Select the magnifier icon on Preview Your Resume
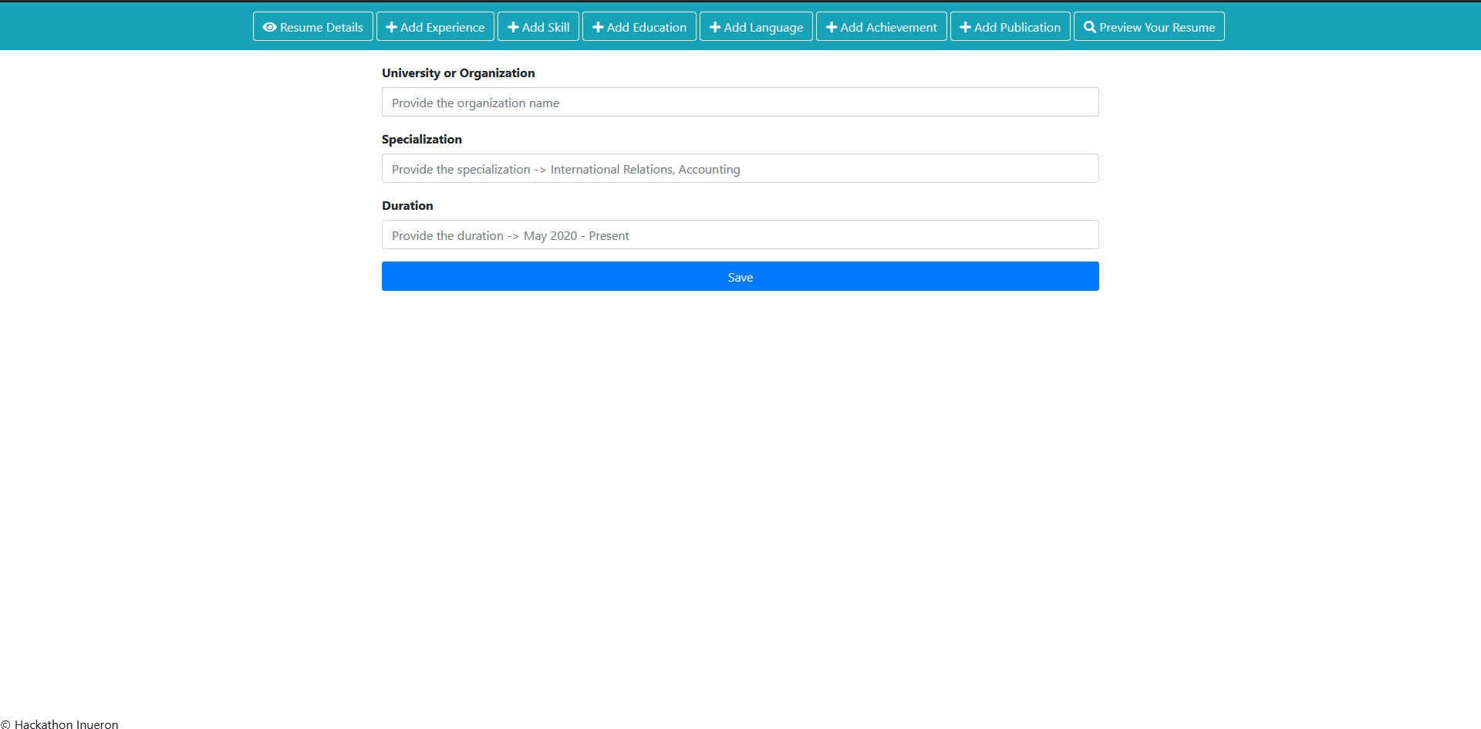 pos(1090,26)
